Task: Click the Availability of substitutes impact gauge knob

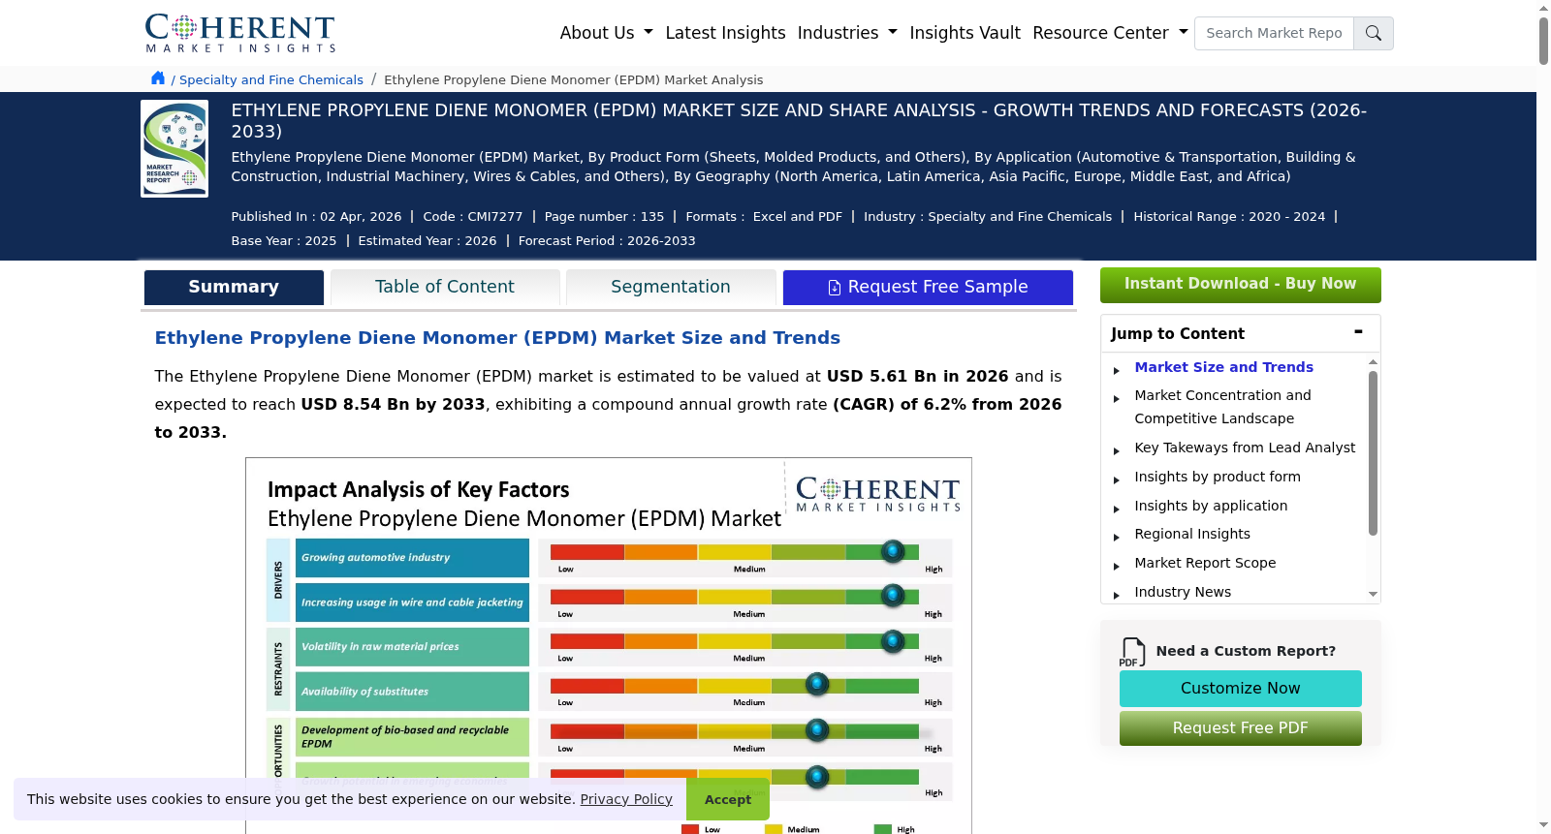Action: [817, 684]
